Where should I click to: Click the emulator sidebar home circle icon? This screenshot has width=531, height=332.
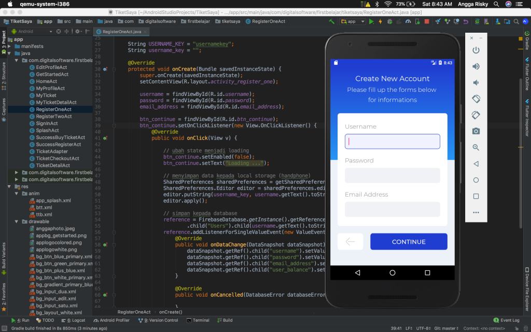tap(476, 180)
